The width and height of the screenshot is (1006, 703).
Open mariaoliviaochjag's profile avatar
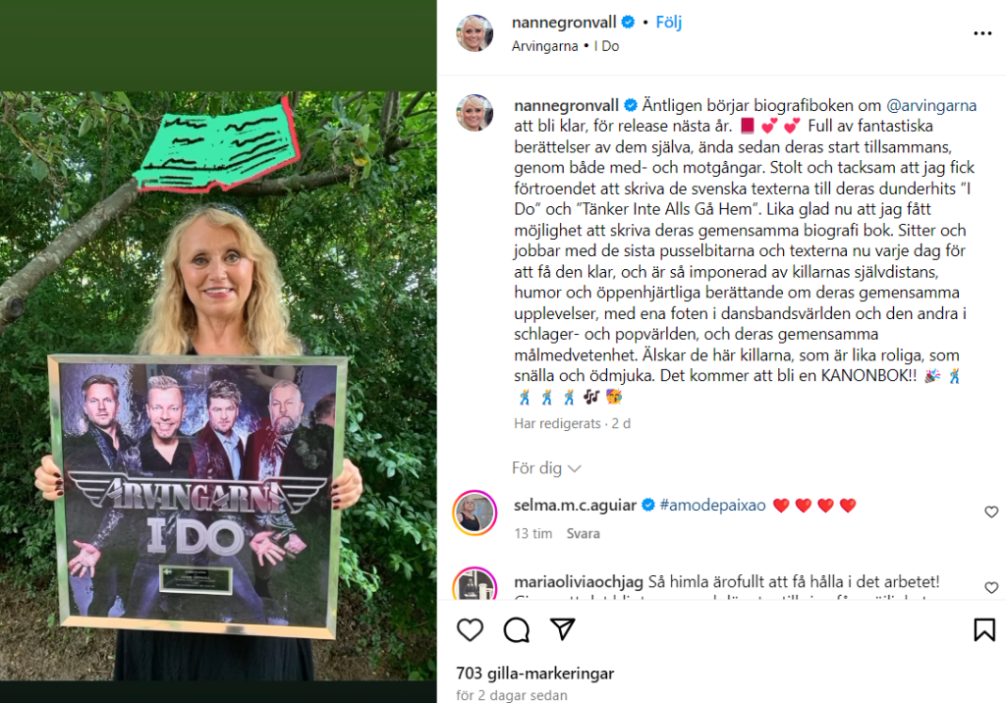coord(475,583)
